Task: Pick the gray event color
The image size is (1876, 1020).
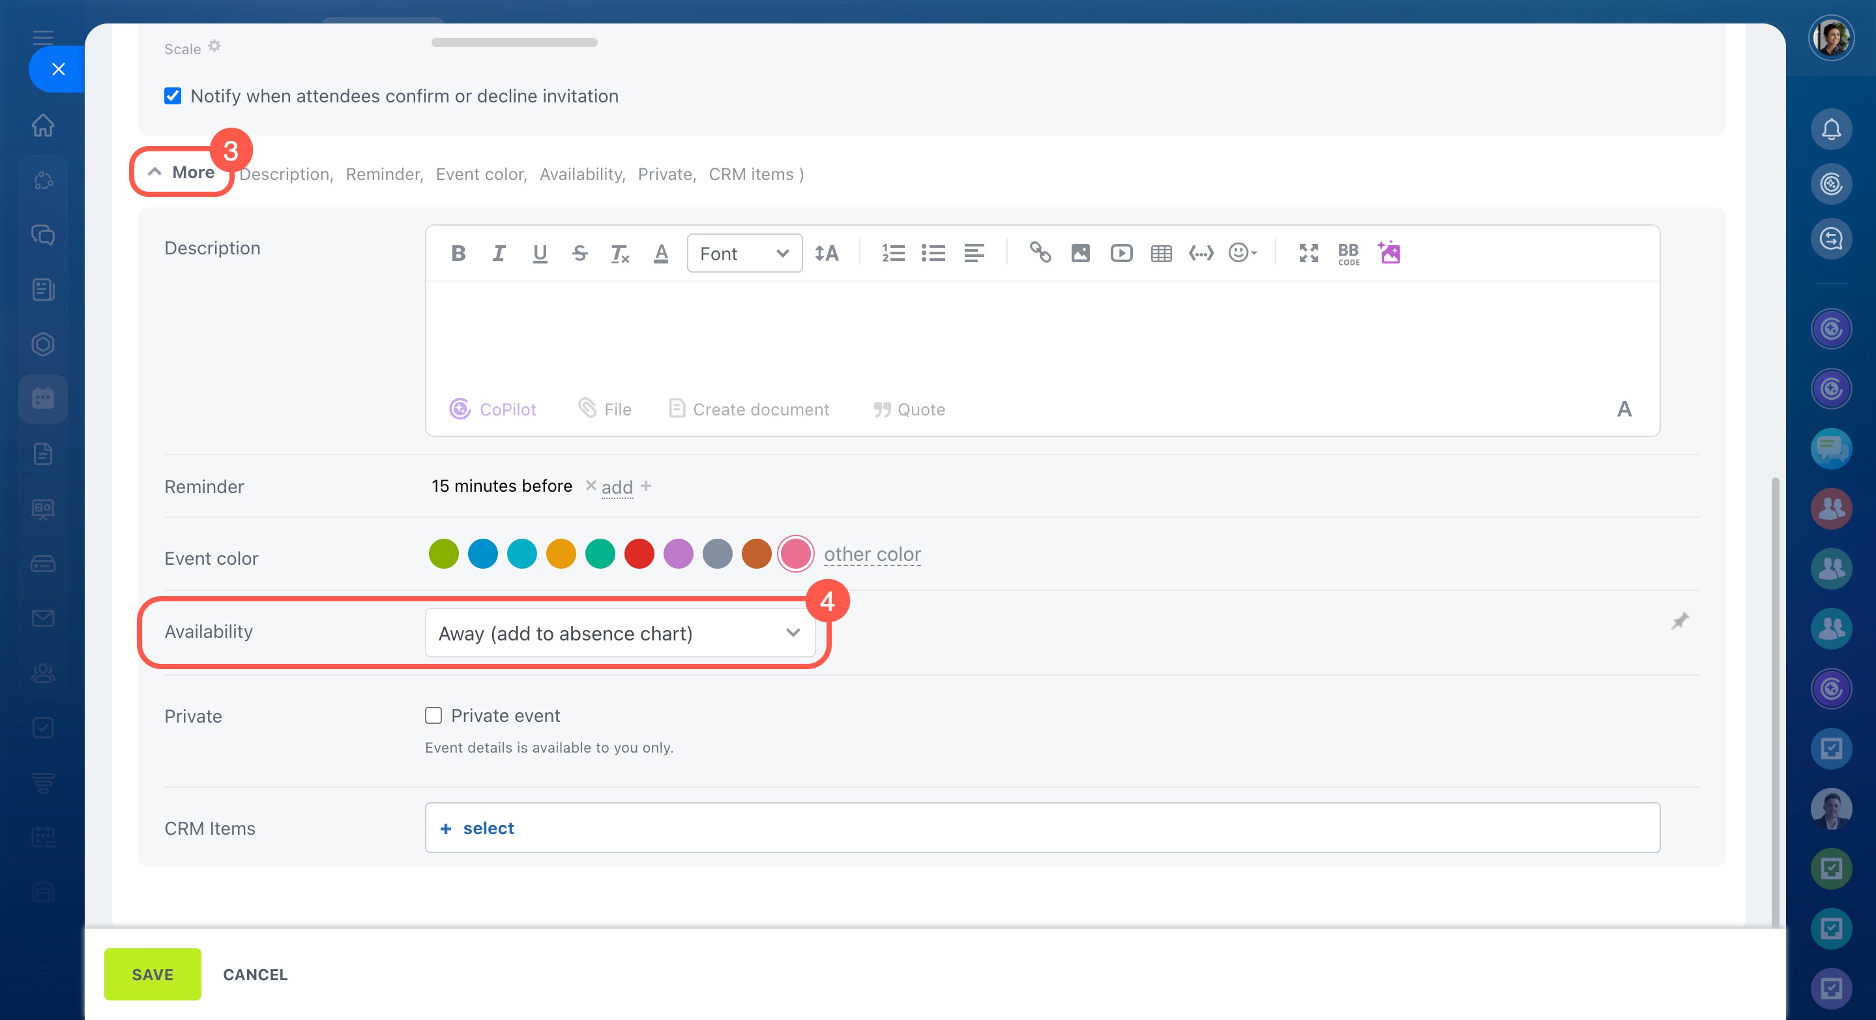Action: pyautogui.click(x=717, y=554)
